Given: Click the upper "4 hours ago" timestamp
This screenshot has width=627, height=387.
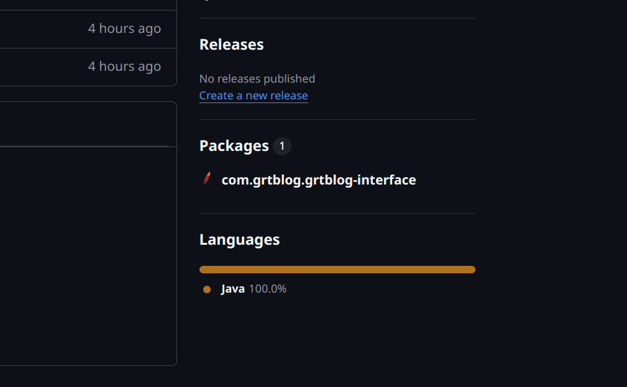Looking at the screenshot, I should coord(124,29).
